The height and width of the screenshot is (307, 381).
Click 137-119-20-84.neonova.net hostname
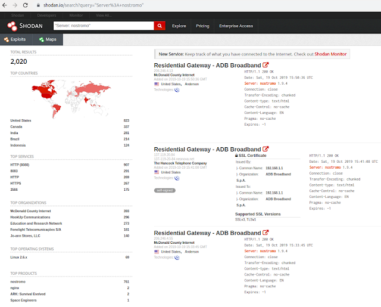point(174,159)
